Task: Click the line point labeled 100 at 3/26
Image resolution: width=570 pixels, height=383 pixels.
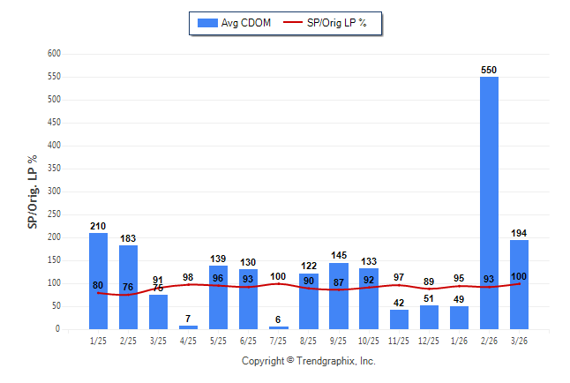Action: tap(519, 283)
